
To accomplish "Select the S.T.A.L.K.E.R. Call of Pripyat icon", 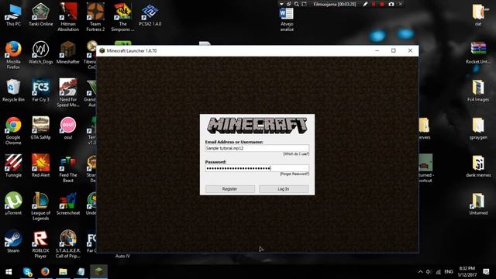I will (x=68, y=244).
